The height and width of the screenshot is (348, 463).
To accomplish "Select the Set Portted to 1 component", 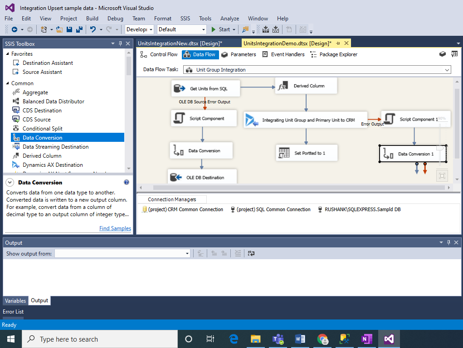I will (x=307, y=153).
